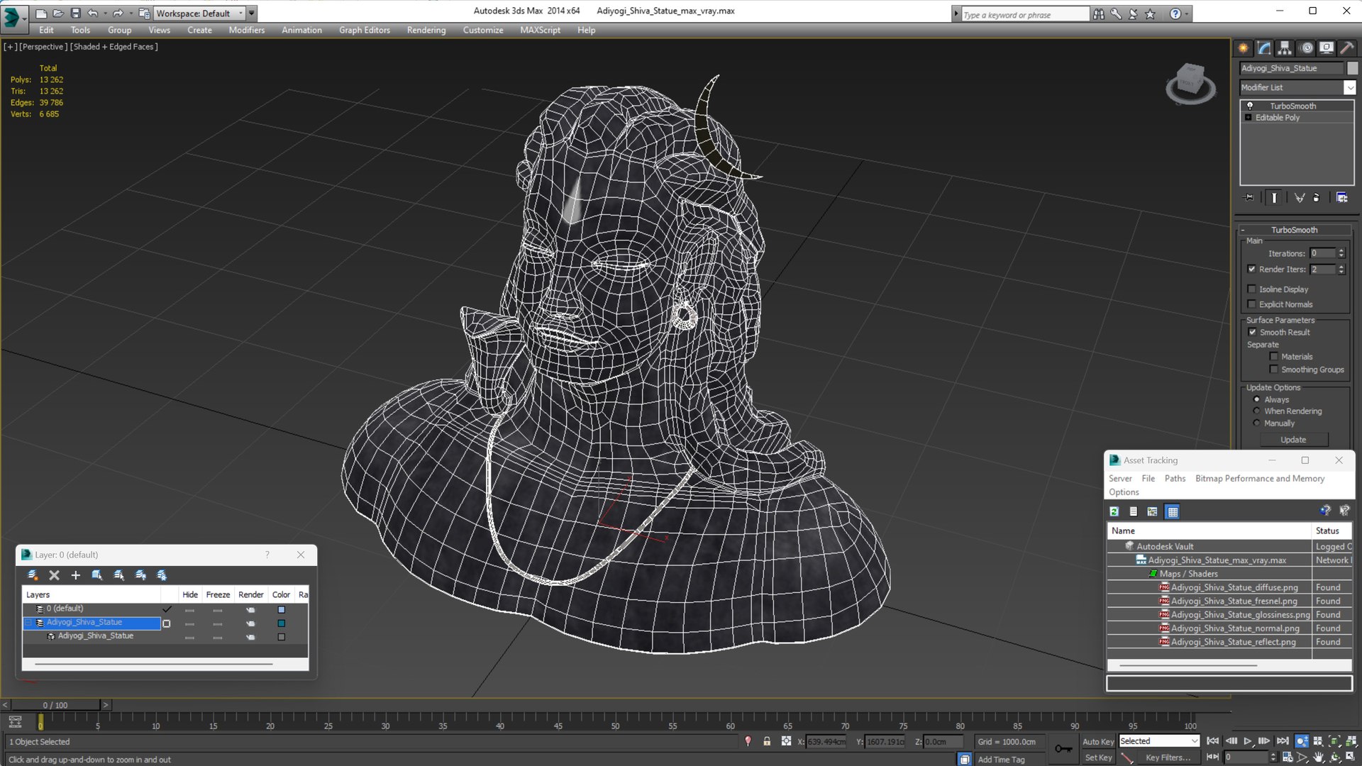Click the Play Animation button

[x=1248, y=741]
